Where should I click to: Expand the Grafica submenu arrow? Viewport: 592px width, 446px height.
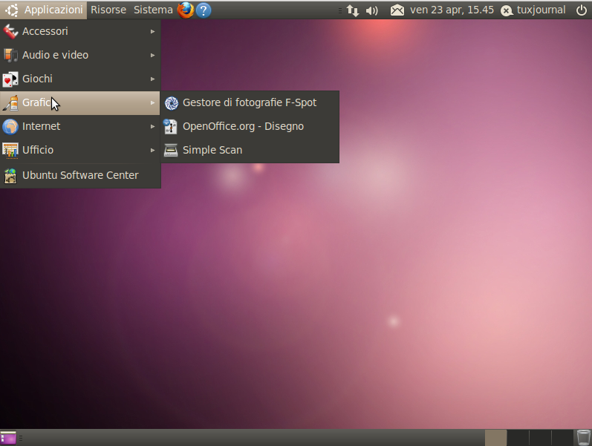pos(152,102)
